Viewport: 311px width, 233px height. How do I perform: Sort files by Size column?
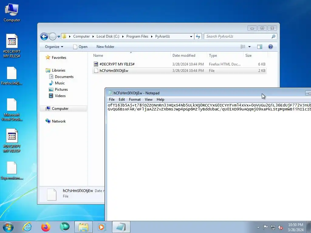point(255,56)
